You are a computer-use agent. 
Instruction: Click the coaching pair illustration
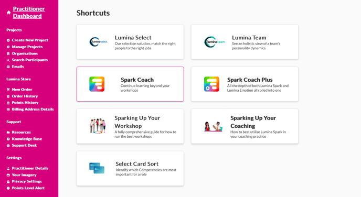click(213, 126)
